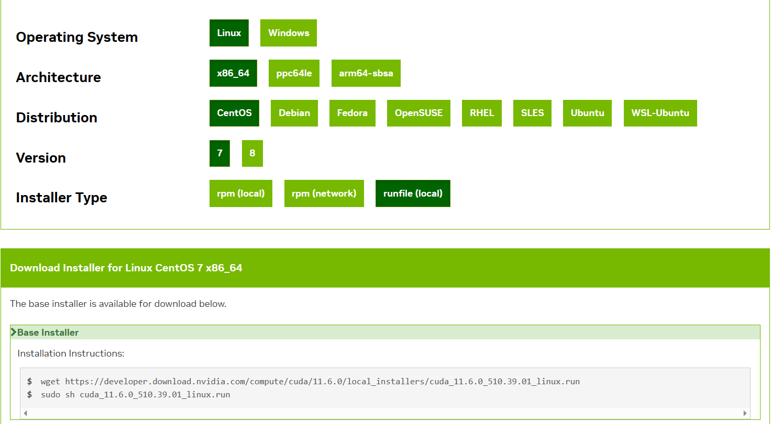
Task: Click the Installer Type label
Action: click(62, 198)
